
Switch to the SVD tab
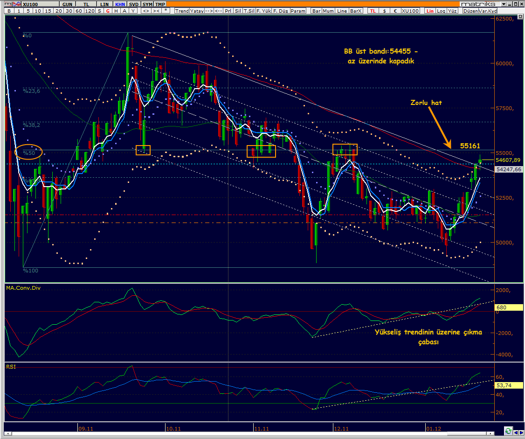click(x=134, y=4)
